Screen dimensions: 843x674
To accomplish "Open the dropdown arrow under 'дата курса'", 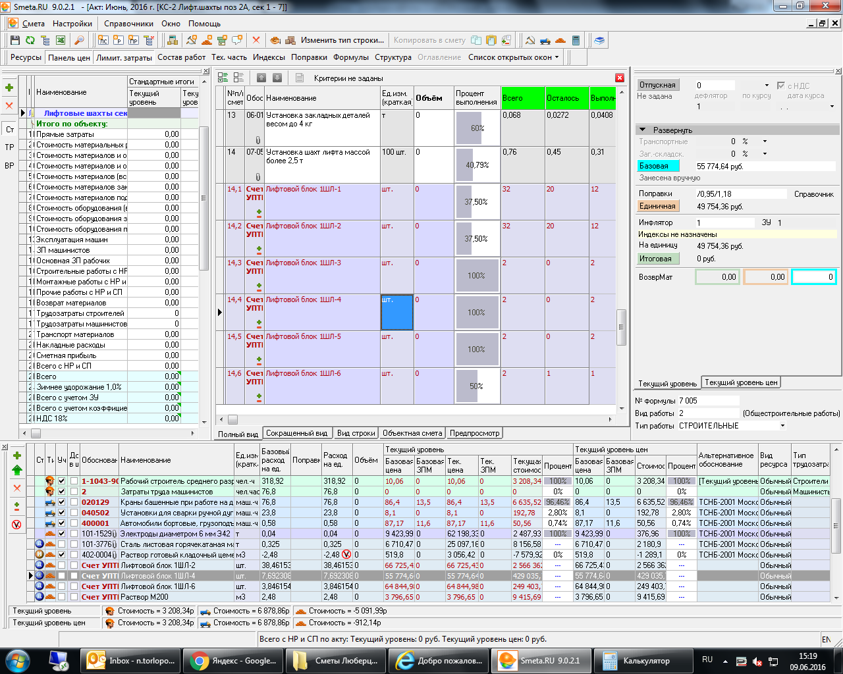I will click(832, 106).
